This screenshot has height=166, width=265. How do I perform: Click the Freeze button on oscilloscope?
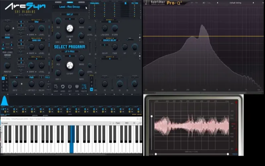tap(235, 154)
